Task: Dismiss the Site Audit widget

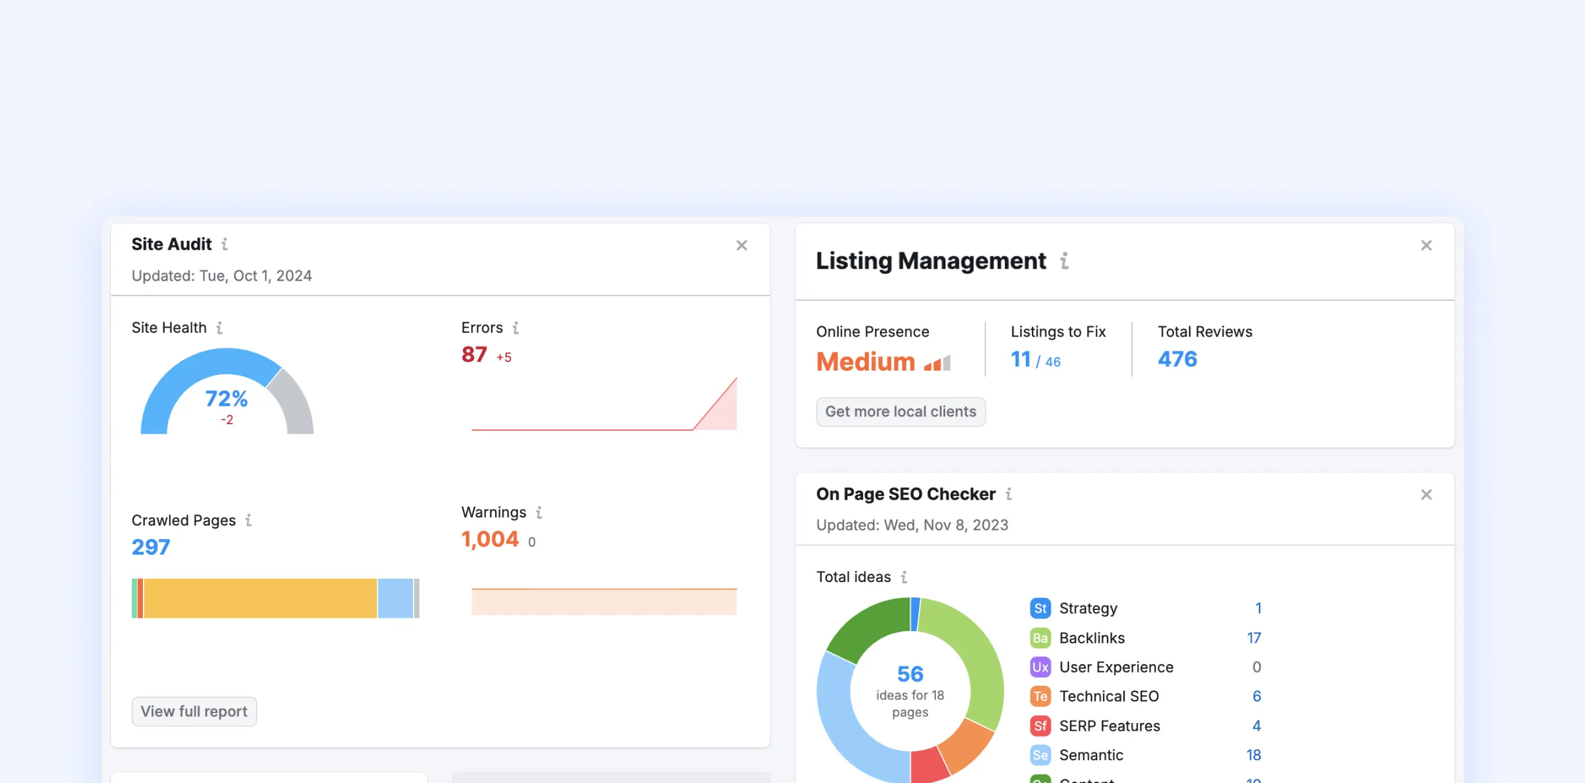Action: coord(742,245)
